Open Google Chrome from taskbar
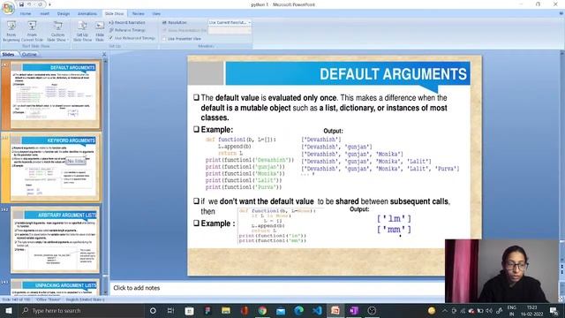Viewport: 565px width, 318px height. (262, 310)
